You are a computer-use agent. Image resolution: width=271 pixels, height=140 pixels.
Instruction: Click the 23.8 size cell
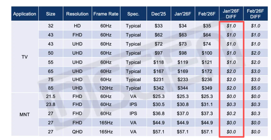coord(51,104)
